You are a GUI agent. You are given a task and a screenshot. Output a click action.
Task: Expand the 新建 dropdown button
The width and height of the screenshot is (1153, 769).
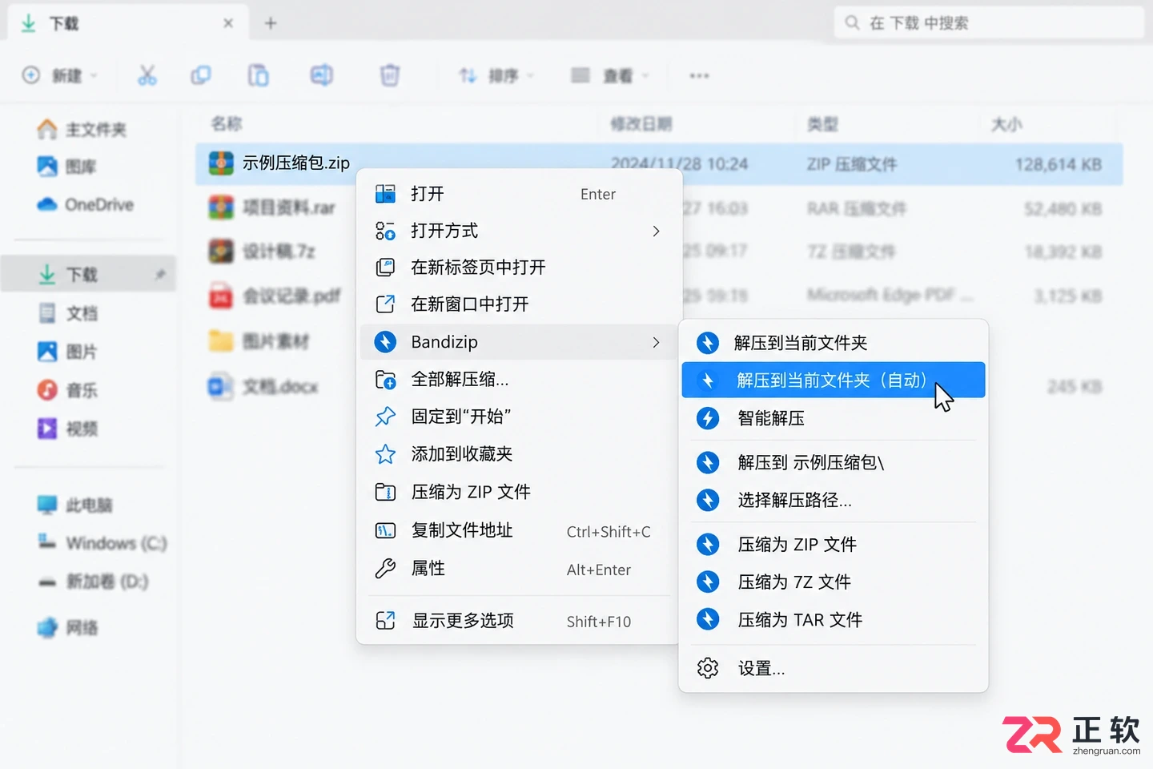pyautogui.click(x=59, y=75)
